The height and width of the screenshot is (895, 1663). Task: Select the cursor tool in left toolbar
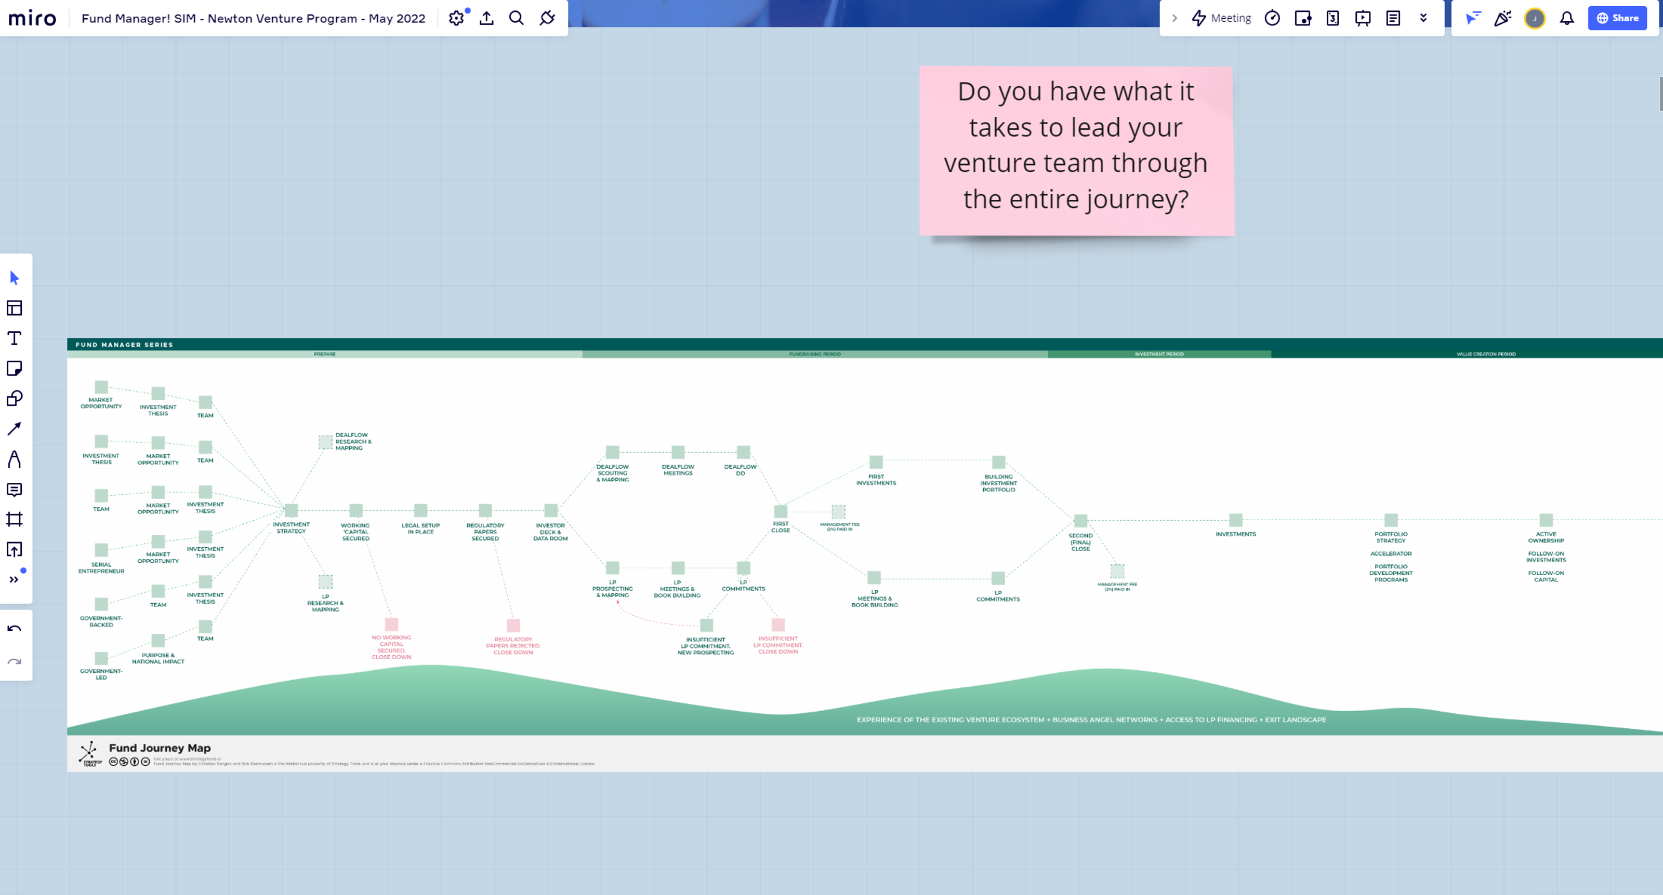coord(14,278)
